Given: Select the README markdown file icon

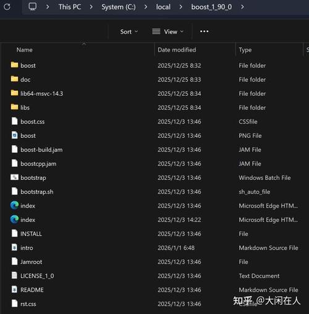Looking at the screenshot, I should [14, 289].
